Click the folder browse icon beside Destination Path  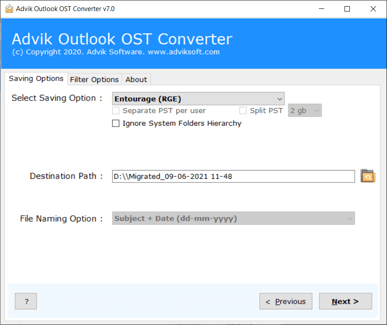(x=368, y=176)
